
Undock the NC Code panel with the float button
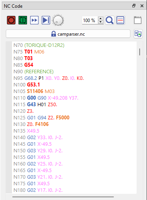(x=134, y=6)
